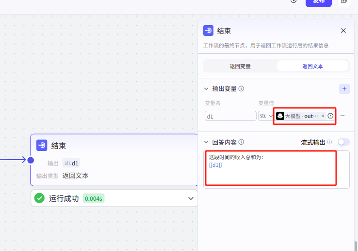The width and height of the screenshot is (358, 251).
Task: Click the info icon beside 流式输出
Action: 329,142
